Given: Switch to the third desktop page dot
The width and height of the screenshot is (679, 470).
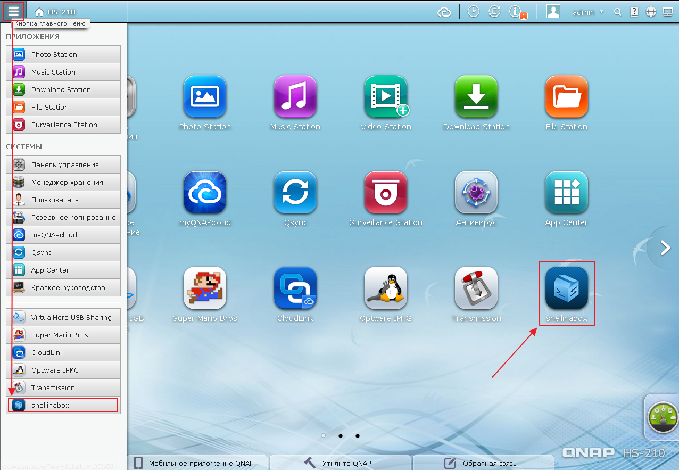Looking at the screenshot, I should tap(357, 436).
